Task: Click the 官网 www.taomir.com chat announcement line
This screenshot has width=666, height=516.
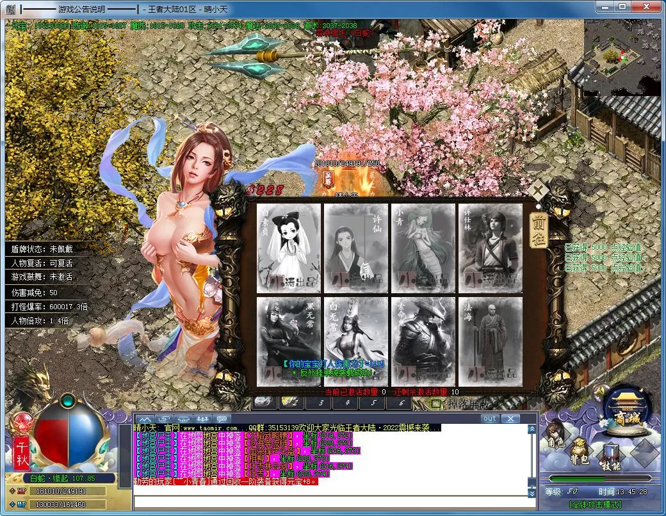Action: [288, 428]
